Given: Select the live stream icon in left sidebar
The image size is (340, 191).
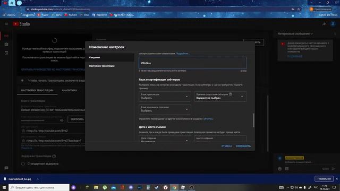Looking at the screenshot, I should click(x=6, y=36).
